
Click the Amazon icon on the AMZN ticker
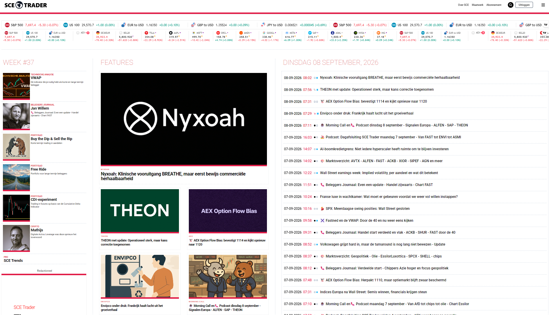pos(241,33)
